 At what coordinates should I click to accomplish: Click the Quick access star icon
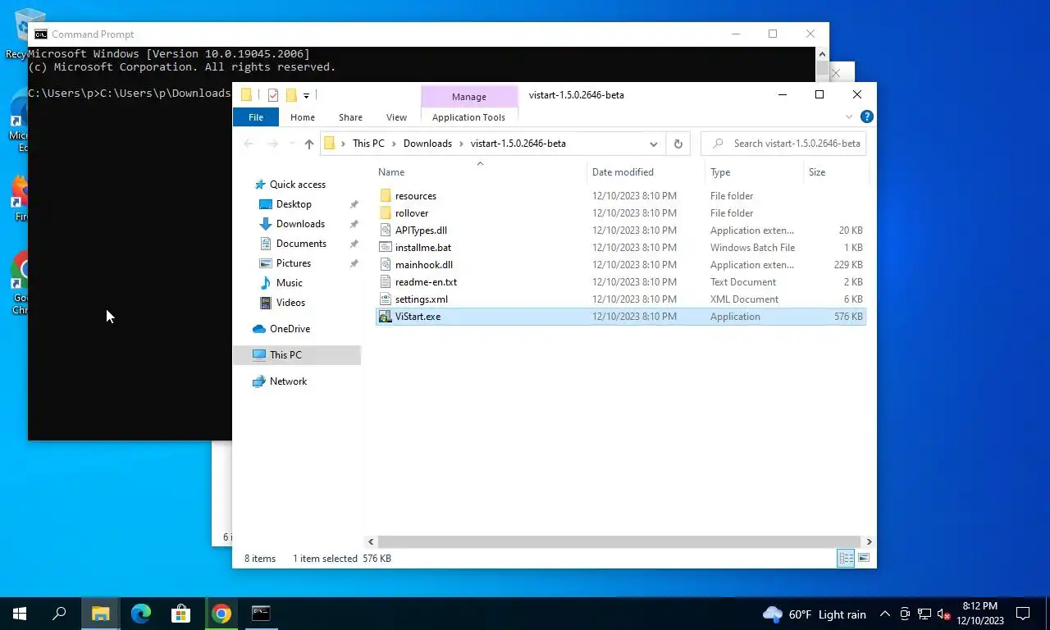[x=260, y=185]
